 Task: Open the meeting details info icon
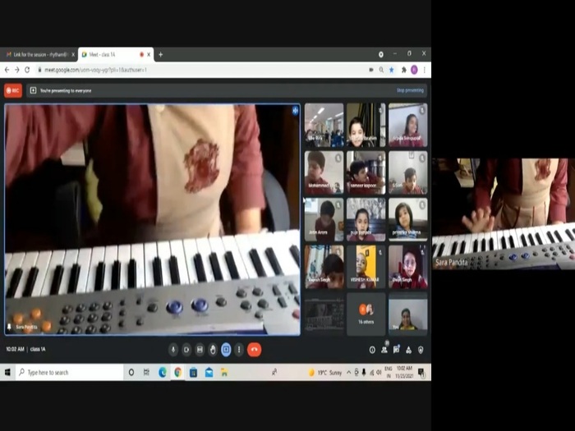[372, 350]
